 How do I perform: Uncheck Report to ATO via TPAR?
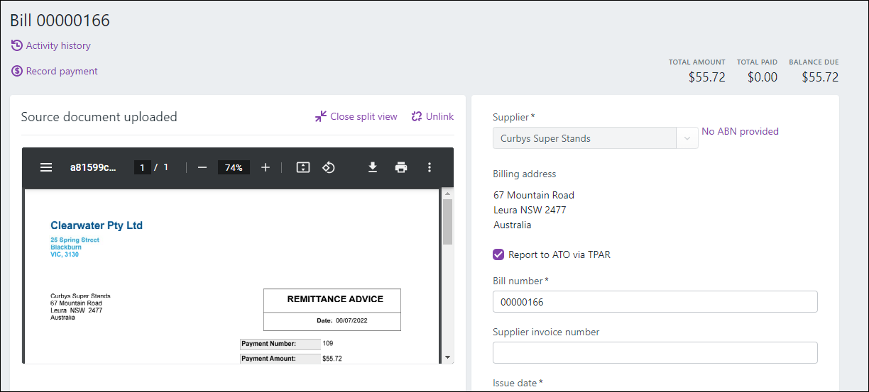point(498,254)
